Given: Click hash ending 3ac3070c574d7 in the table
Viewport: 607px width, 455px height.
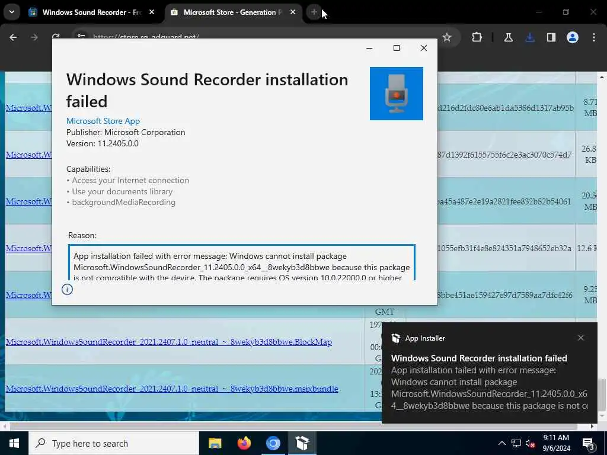Looking at the screenshot, I should coord(504,155).
